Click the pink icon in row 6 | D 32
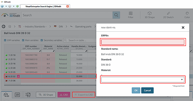Viewport: 193px width, 101px height. (x=18, y=76)
